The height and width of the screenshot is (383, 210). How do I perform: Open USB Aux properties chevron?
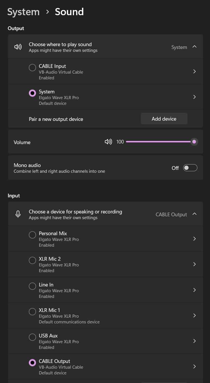(x=195, y=341)
